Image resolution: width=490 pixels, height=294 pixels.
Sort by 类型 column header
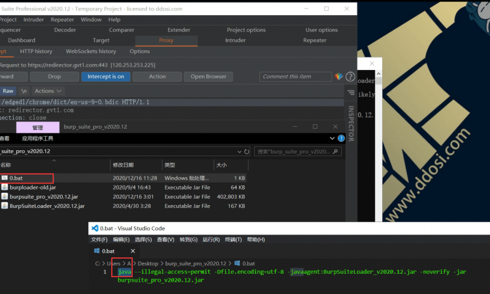pyautogui.click(x=170, y=165)
